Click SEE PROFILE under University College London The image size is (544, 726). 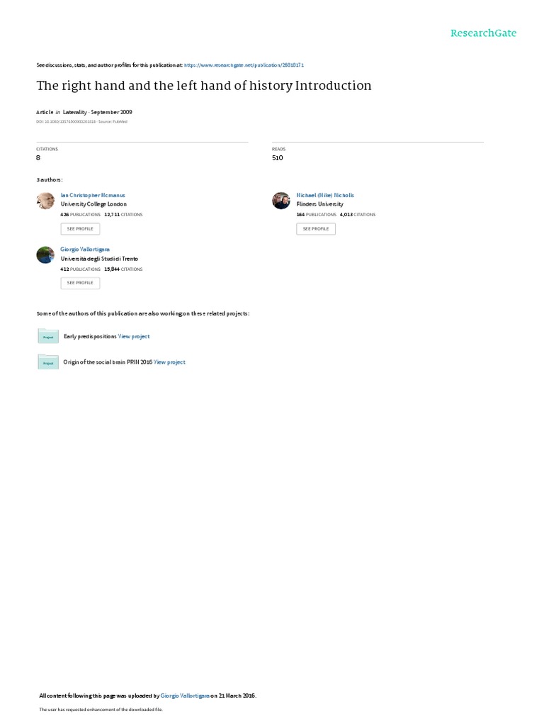click(80, 229)
